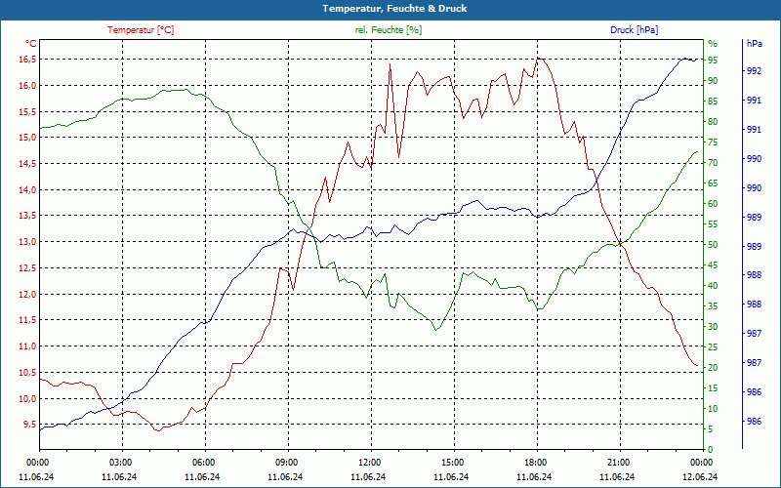Click the 12:00 time axis label

point(370,462)
